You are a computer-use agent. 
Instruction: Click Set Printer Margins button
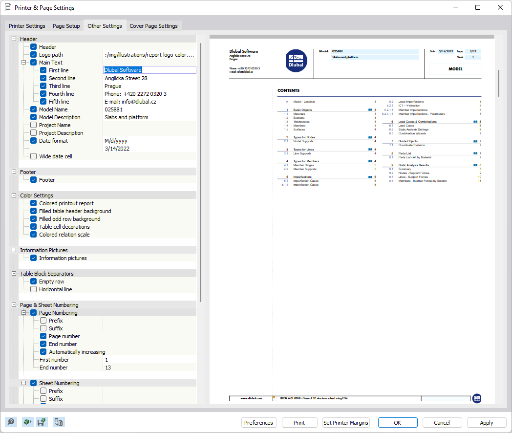346,423
